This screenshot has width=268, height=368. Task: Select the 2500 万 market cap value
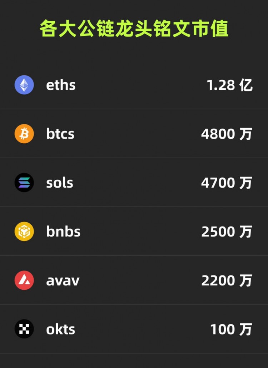tap(227, 232)
